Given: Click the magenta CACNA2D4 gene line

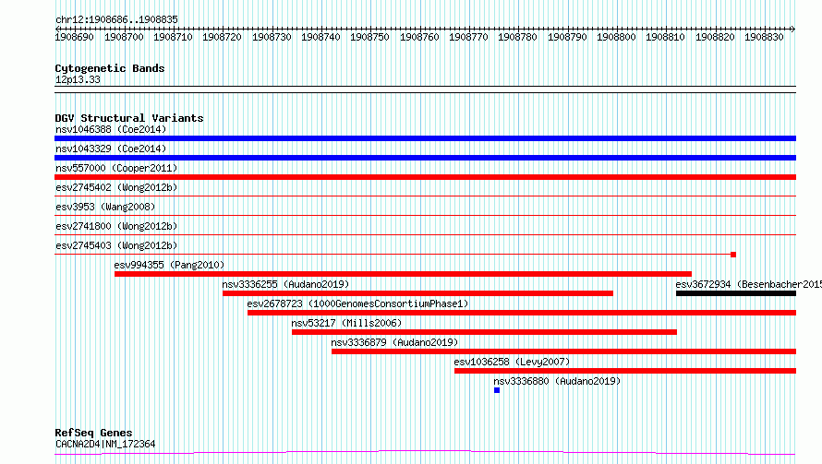Looking at the screenshot, I should tap(425, 453).
